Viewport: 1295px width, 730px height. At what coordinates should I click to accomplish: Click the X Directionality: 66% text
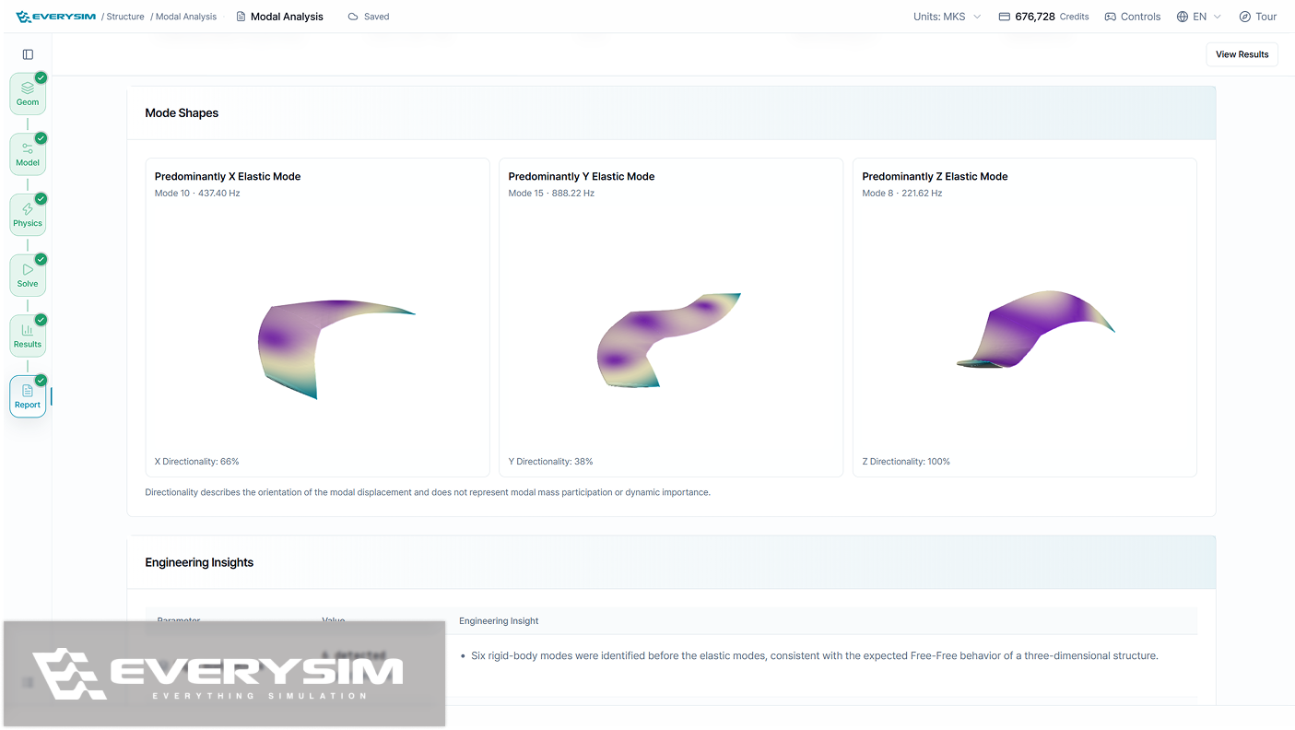pyautogui.click(x=196, y=462)
